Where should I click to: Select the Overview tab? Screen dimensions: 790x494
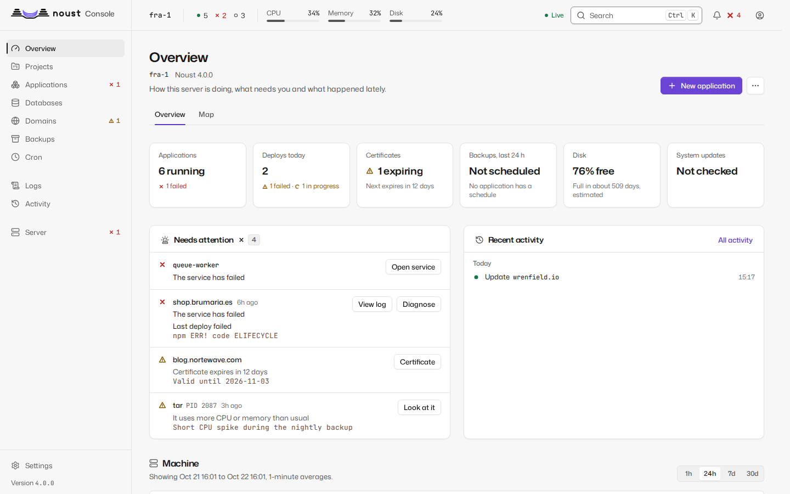(170, 115)
